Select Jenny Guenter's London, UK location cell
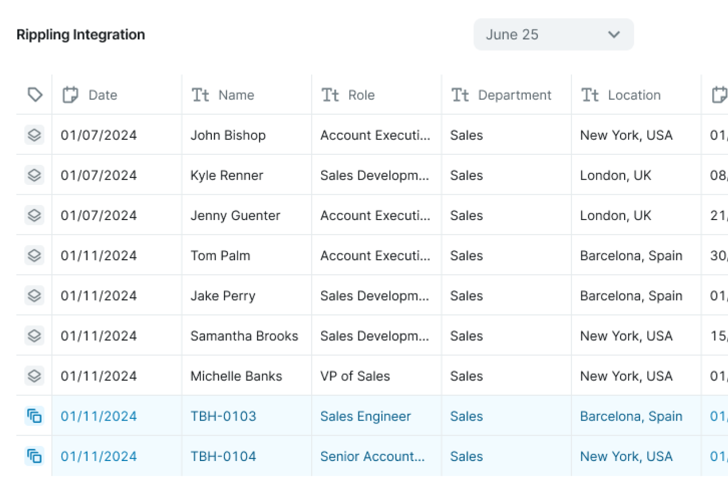728x493 pixels. point(615,215)
